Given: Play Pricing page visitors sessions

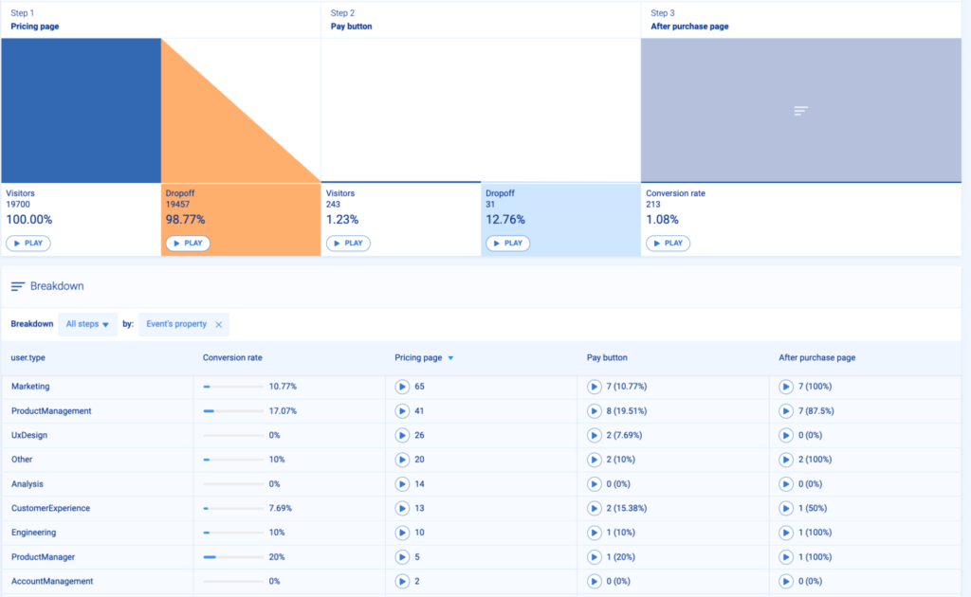Looking at the screenshot, I should [28, 244].
